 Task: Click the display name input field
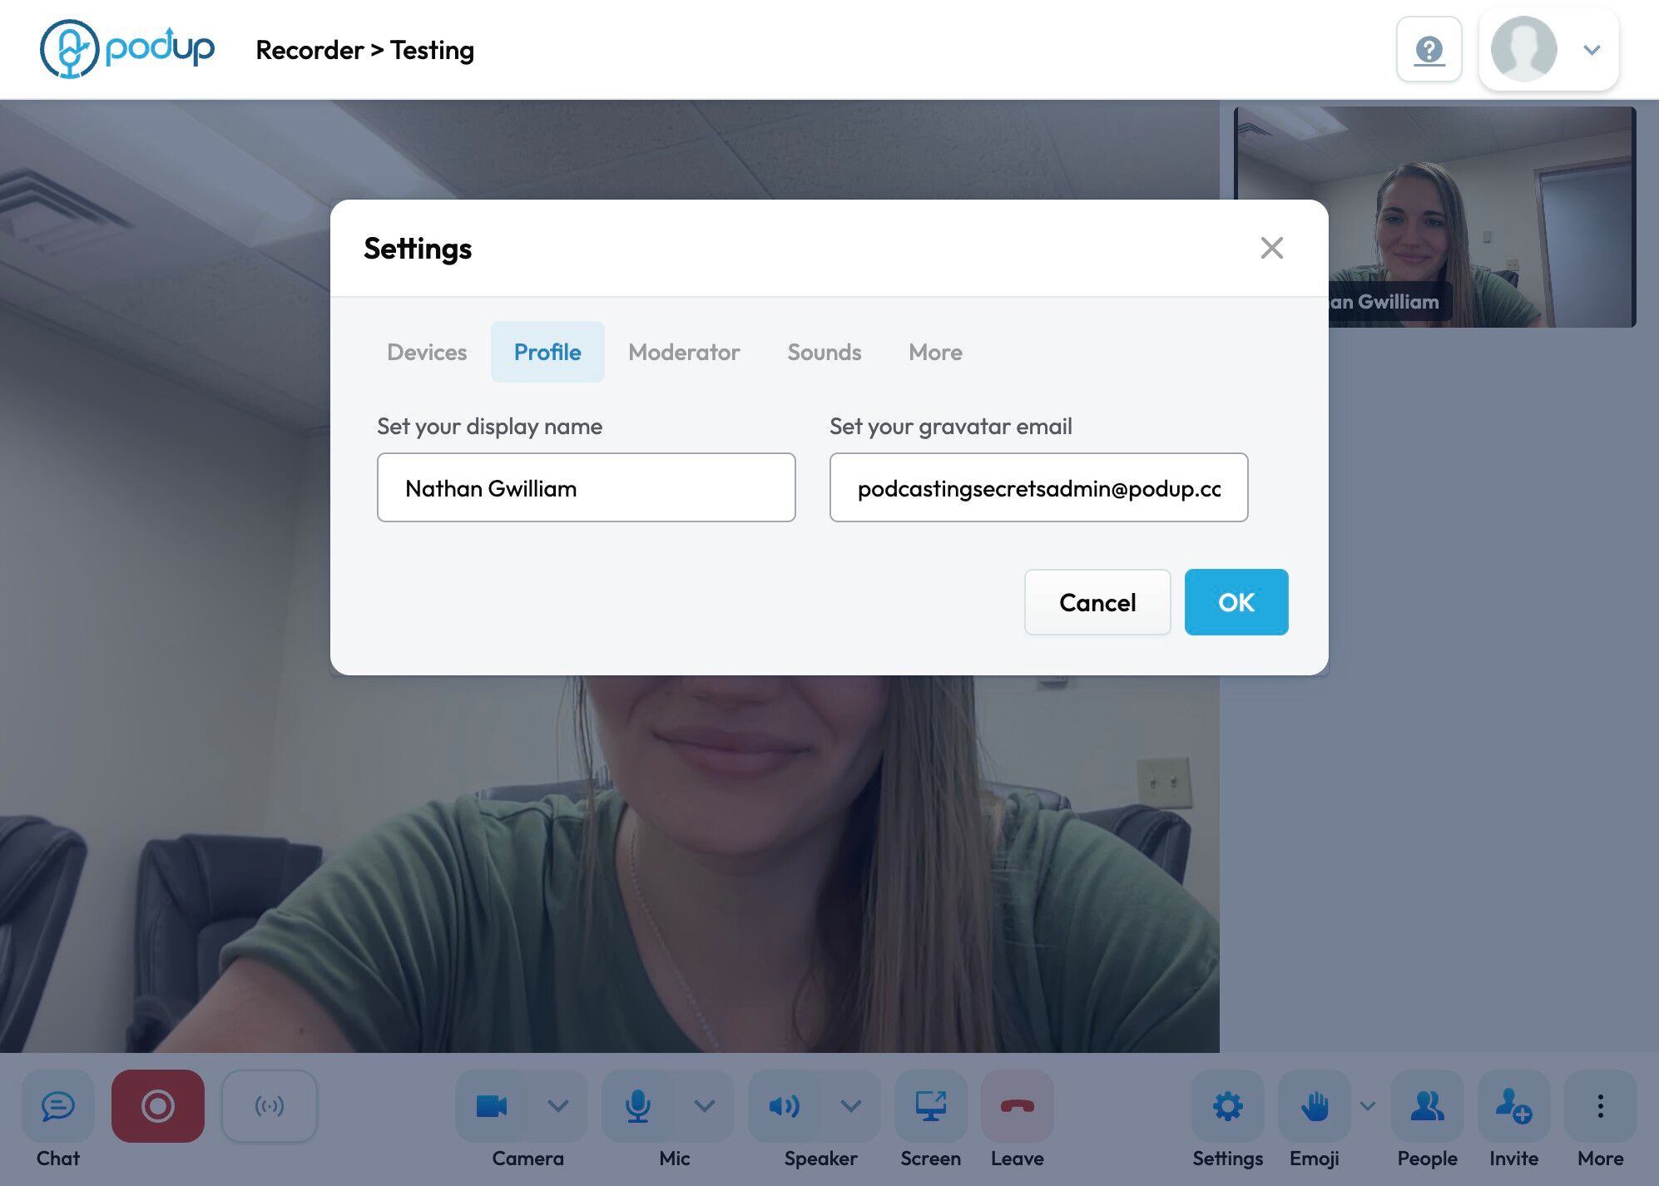pyautogui.click(x=586, y=488)
